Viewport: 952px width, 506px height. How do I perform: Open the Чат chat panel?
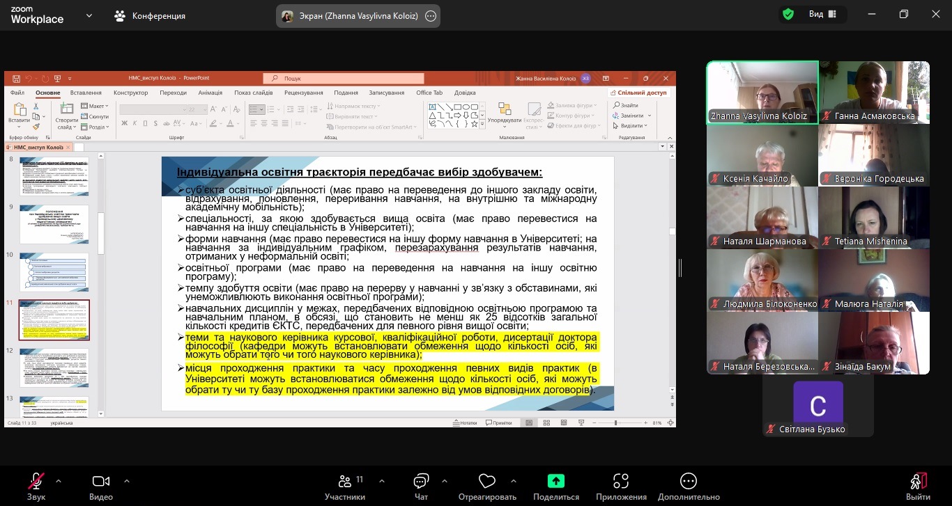click(421, 486)
